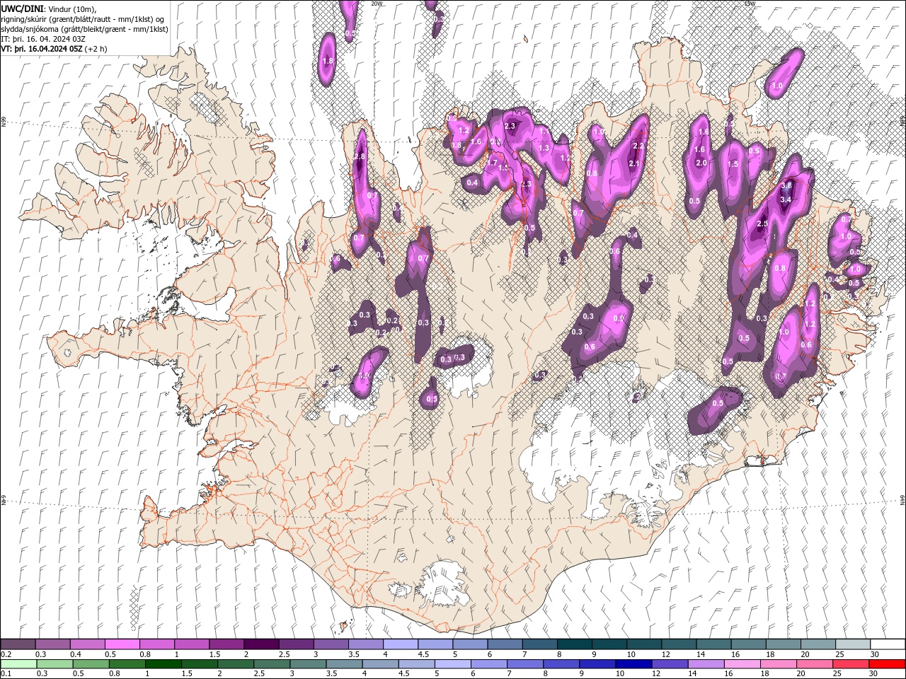Click the '2.8' precipitation value on map
The image size is (906, 679).
pyautogui.click(x=358, y=157)
